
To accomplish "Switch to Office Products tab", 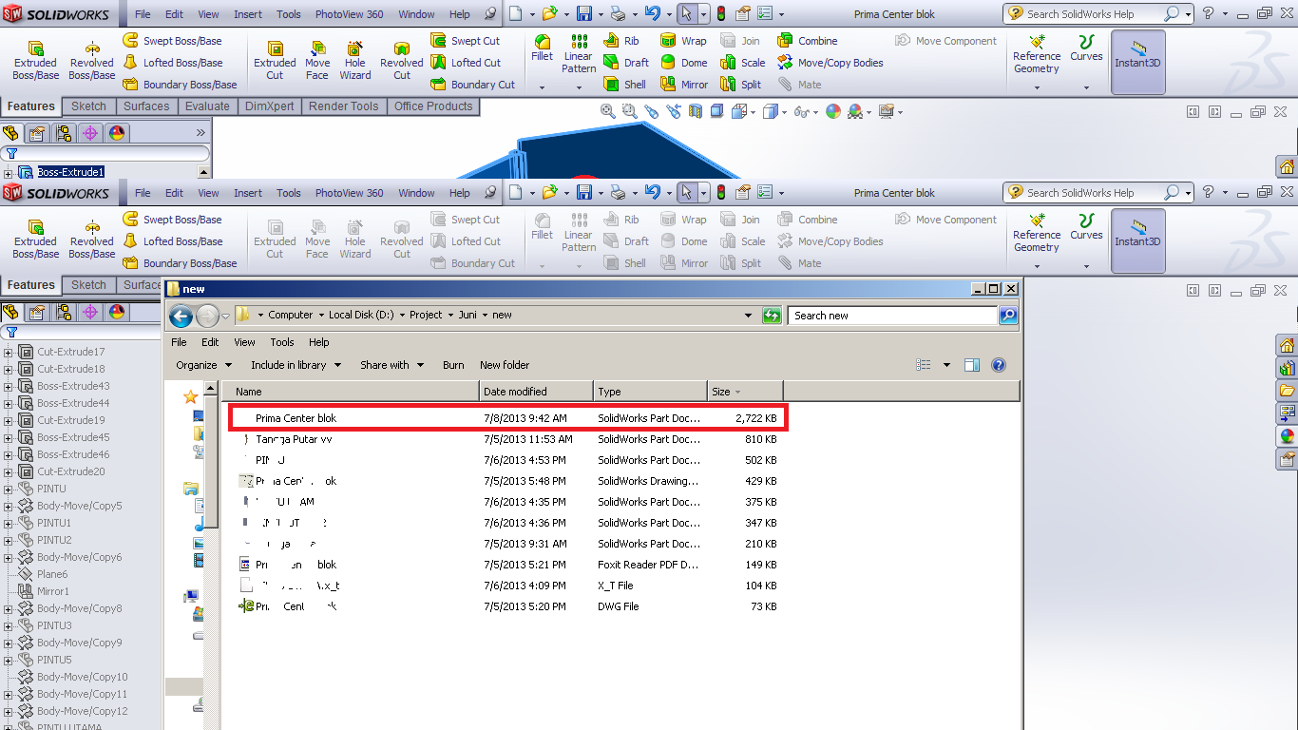I will coord(433,106).
